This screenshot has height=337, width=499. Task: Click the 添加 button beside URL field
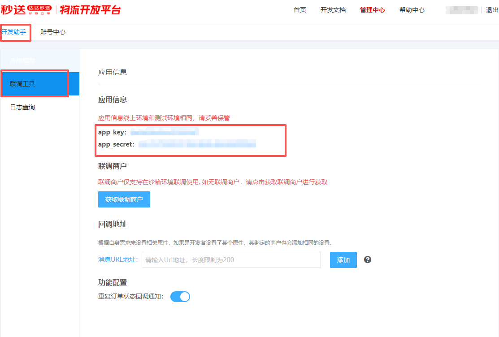pyautogui.click(x=343, y=260)
